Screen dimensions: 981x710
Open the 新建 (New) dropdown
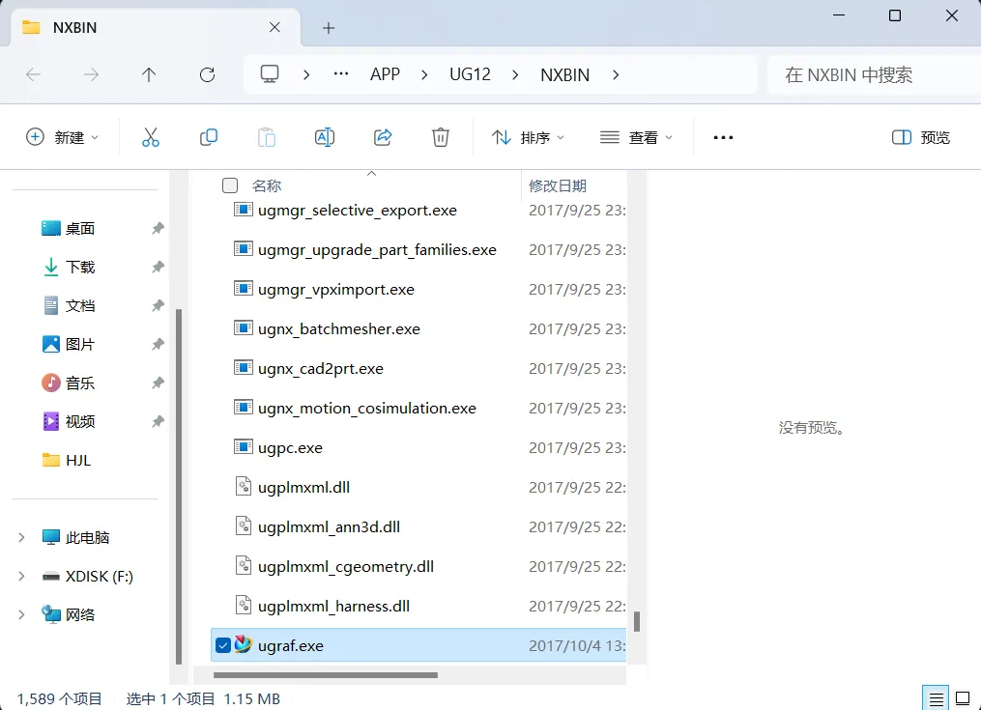[x=62, y=137]
